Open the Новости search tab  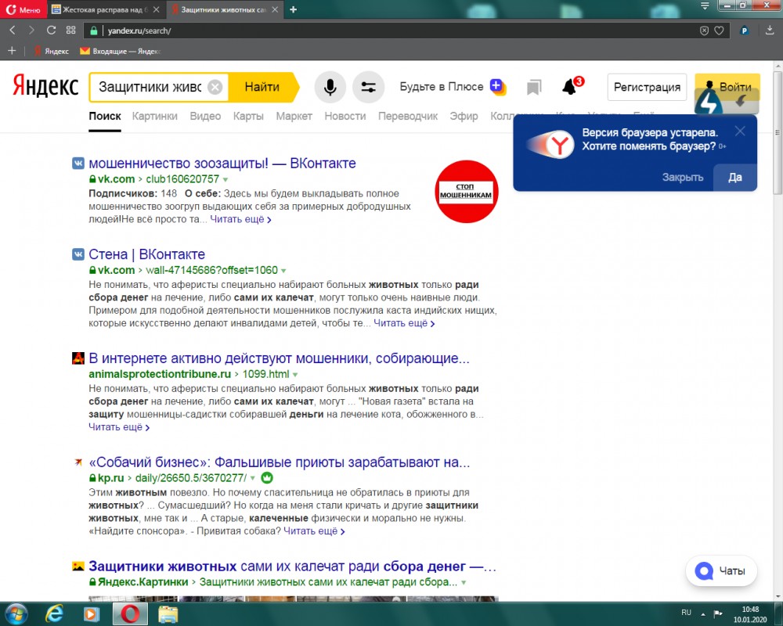345,116
